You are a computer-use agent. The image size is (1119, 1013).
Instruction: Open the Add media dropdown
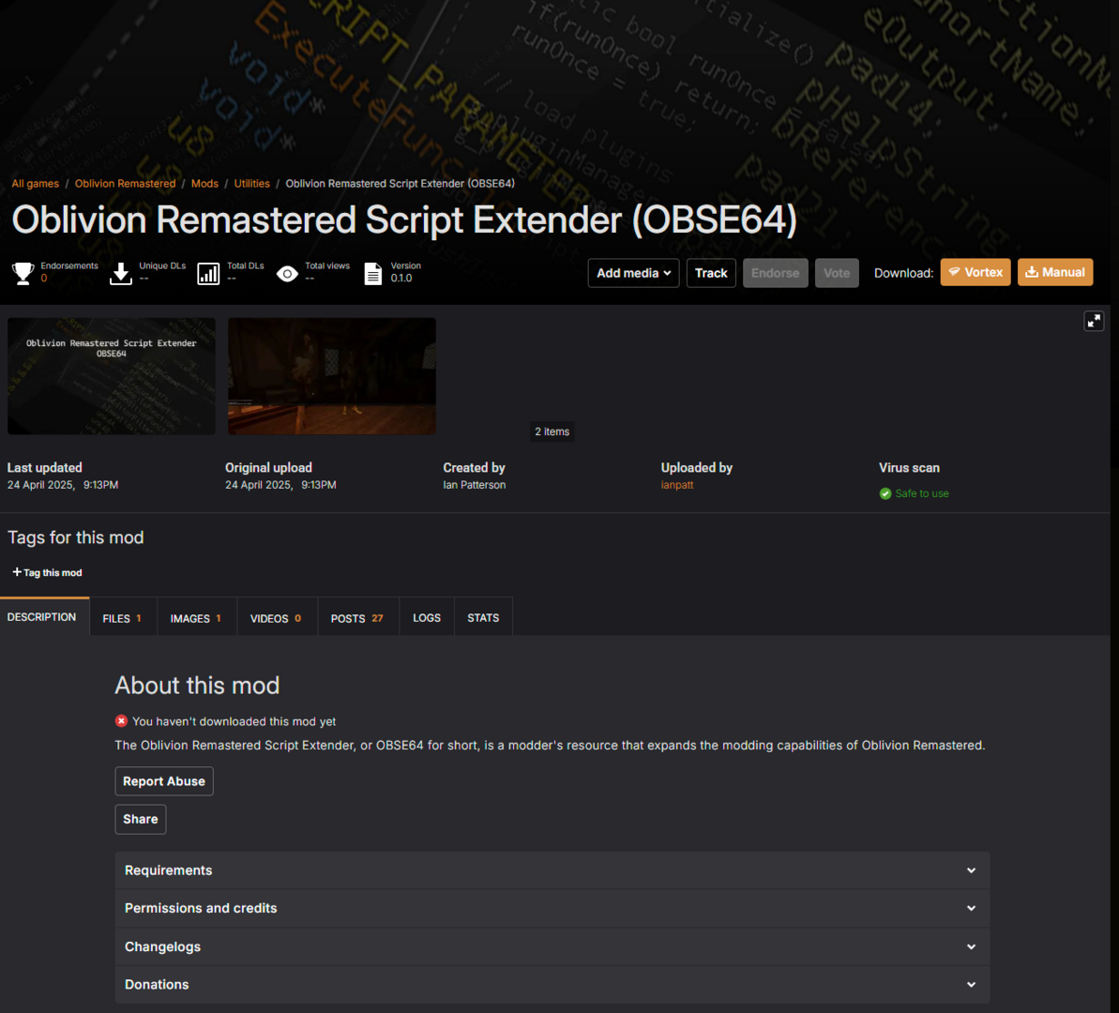[x=633, y=273]
